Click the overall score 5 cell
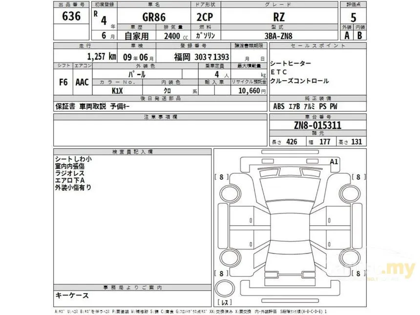 353,18
